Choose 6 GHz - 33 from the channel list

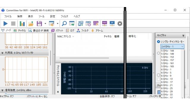(167, 95)
